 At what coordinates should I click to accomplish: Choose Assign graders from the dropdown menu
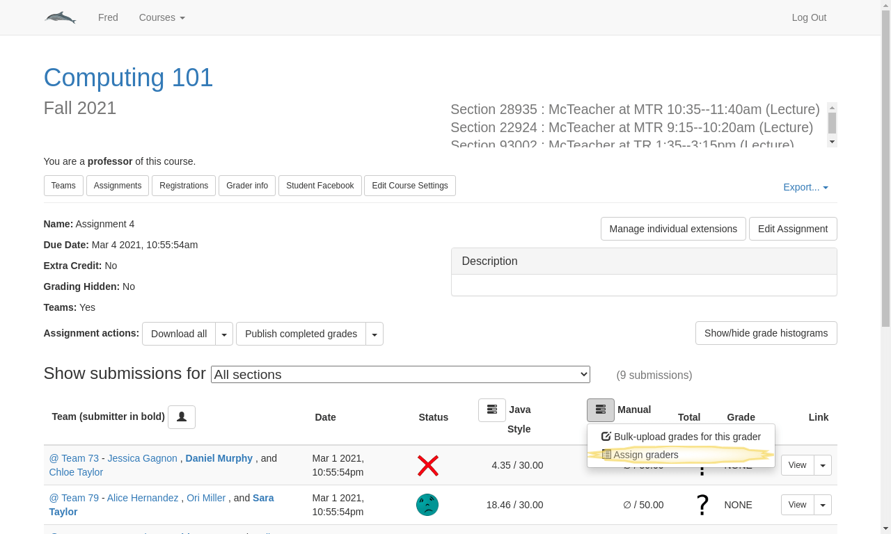coord(645,455)
